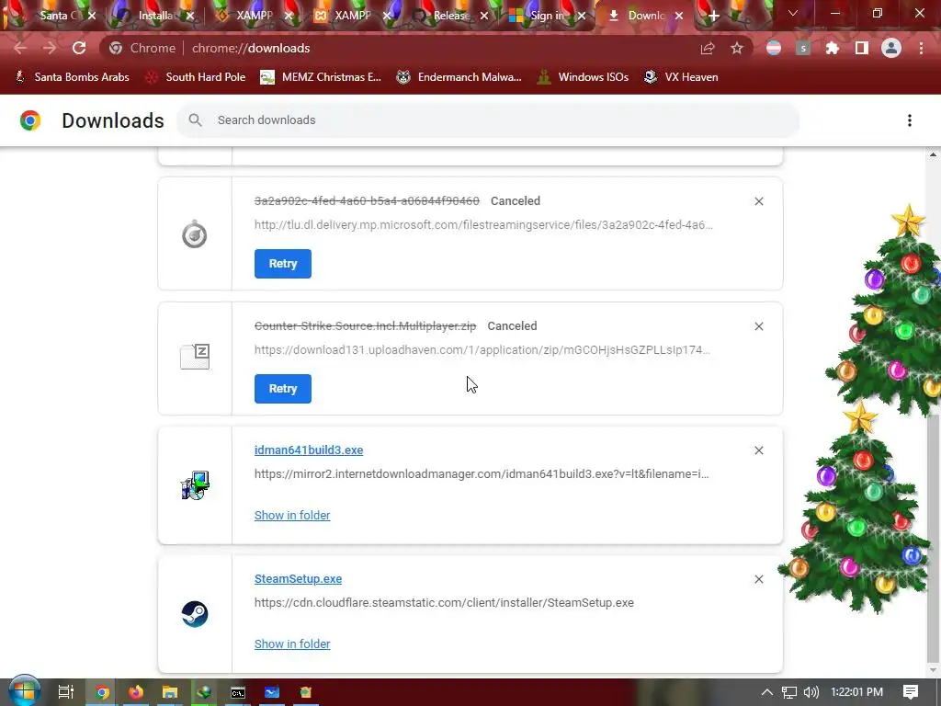
Task: Open the Chrome profile avatar menu
Action: coord(891,48)
